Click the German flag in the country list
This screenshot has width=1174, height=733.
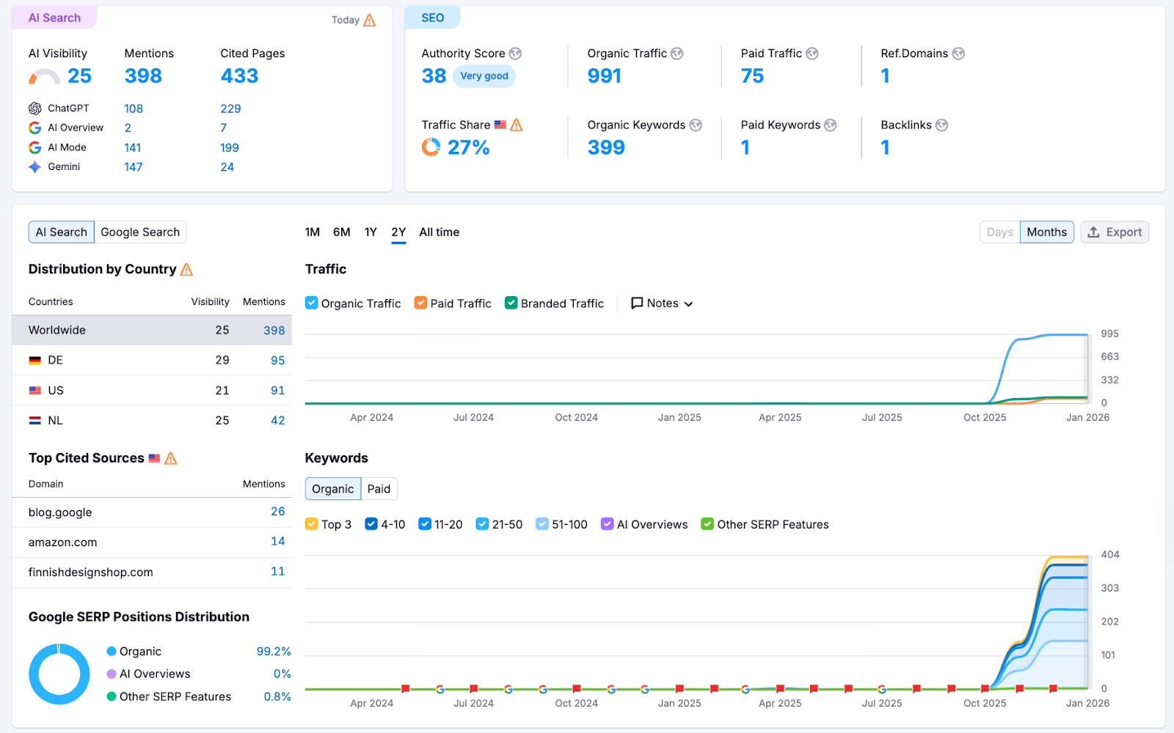point(34,360)
